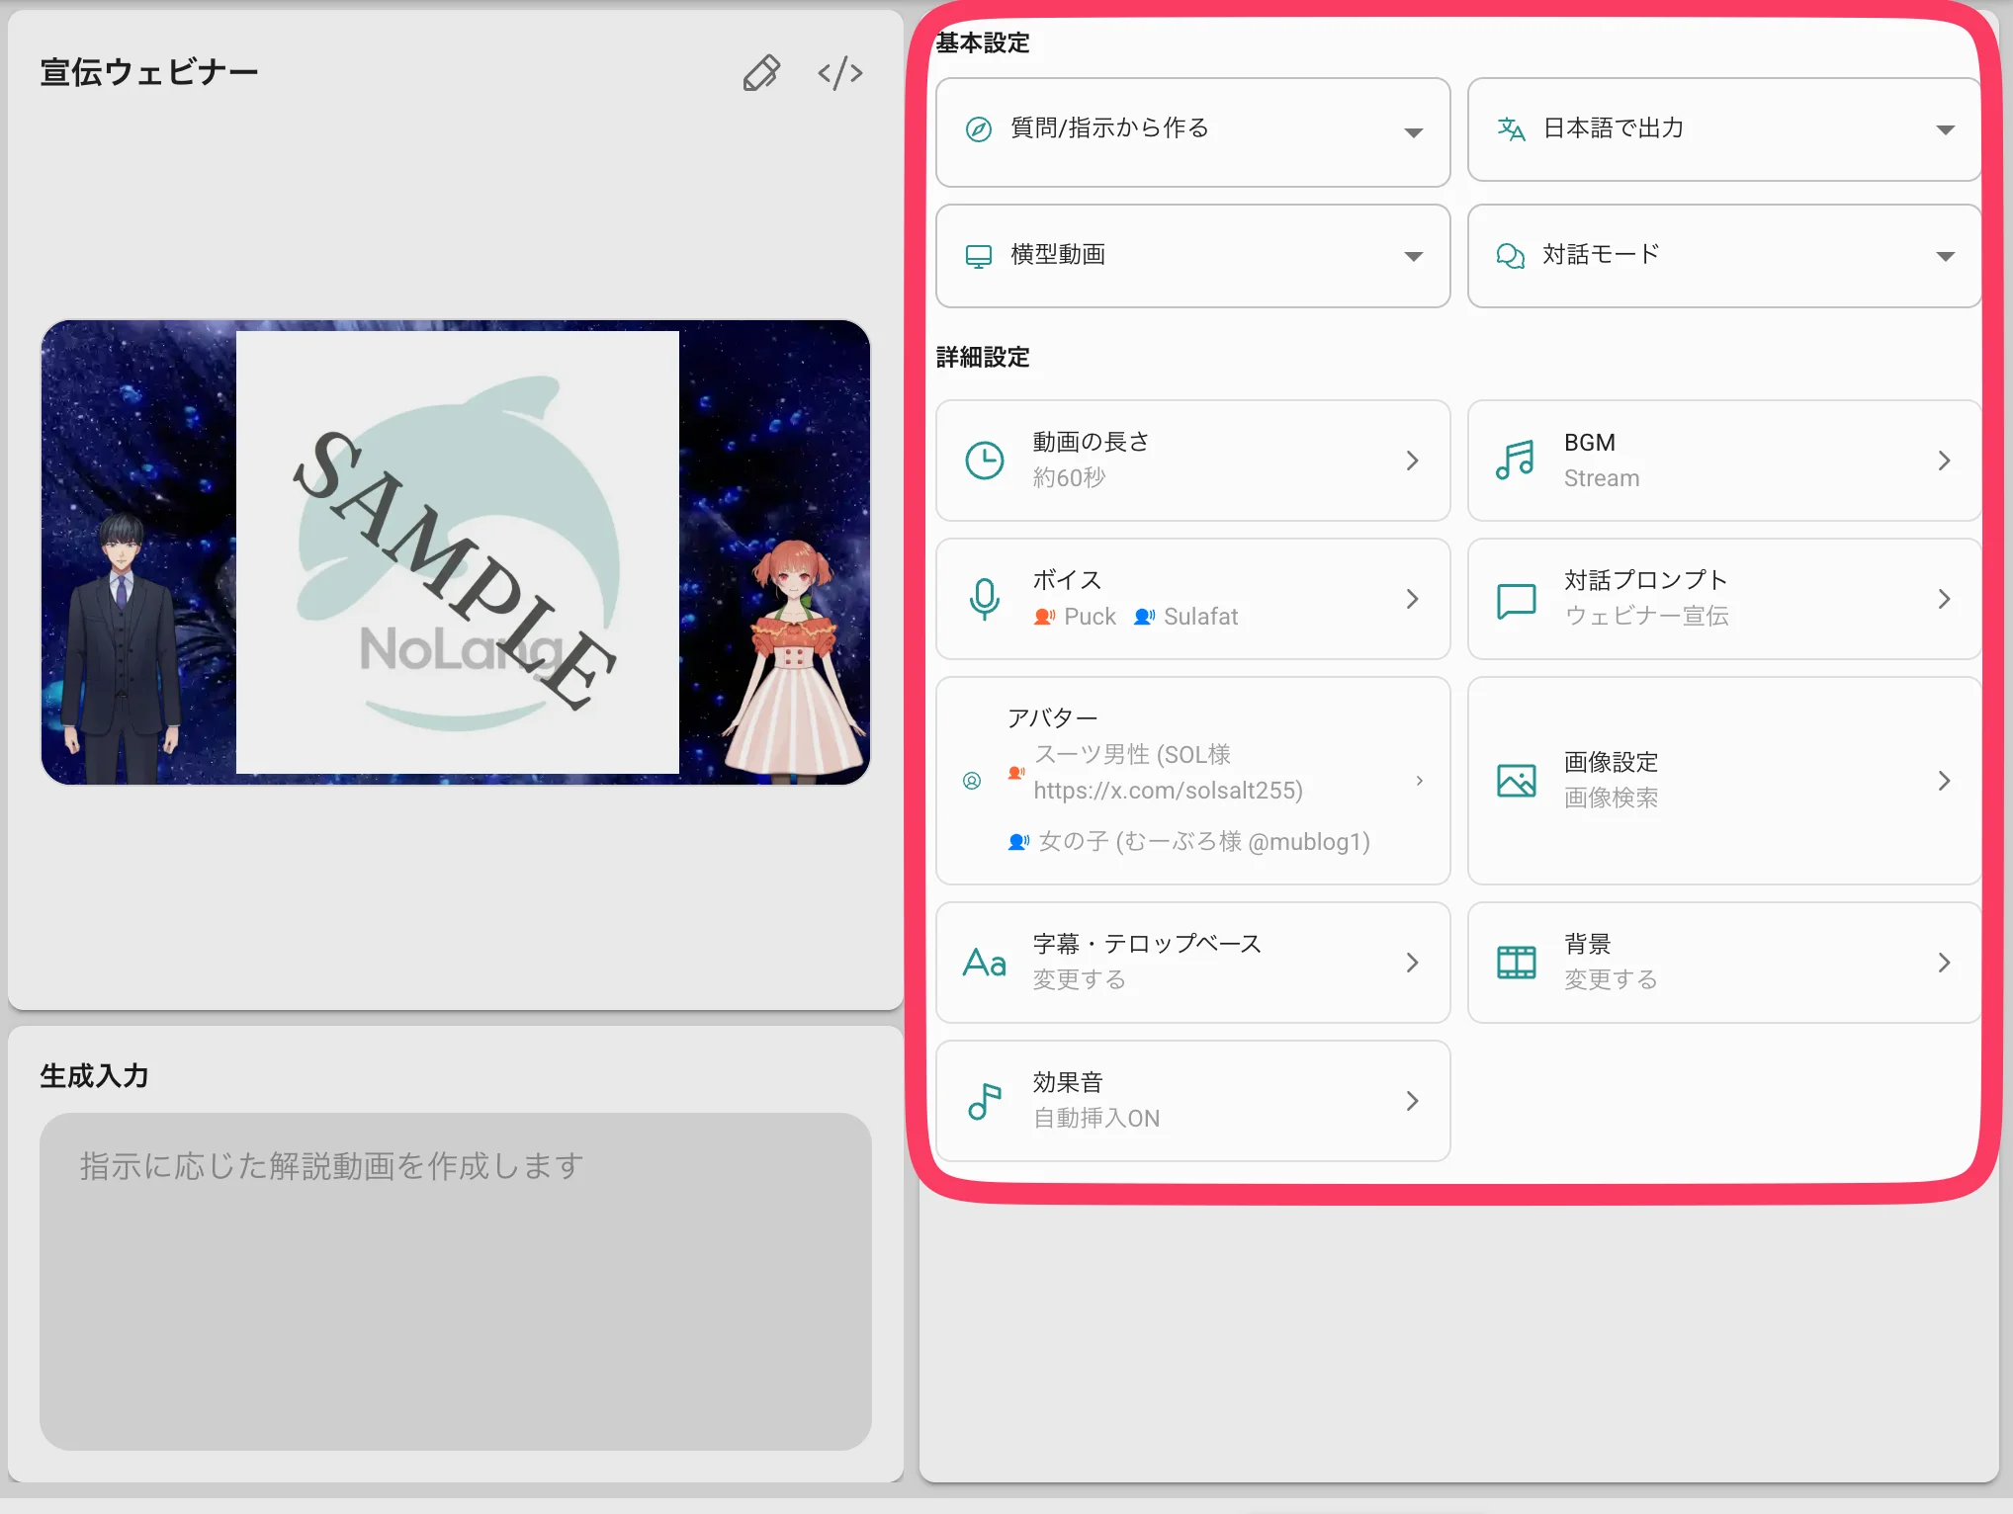
Task: Click the 女の子 (むーぶろ様 @mublog1) text
Action: pos(1204,842)
